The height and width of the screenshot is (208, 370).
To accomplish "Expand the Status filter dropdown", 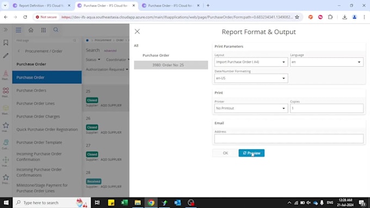I will pos(93,60).
